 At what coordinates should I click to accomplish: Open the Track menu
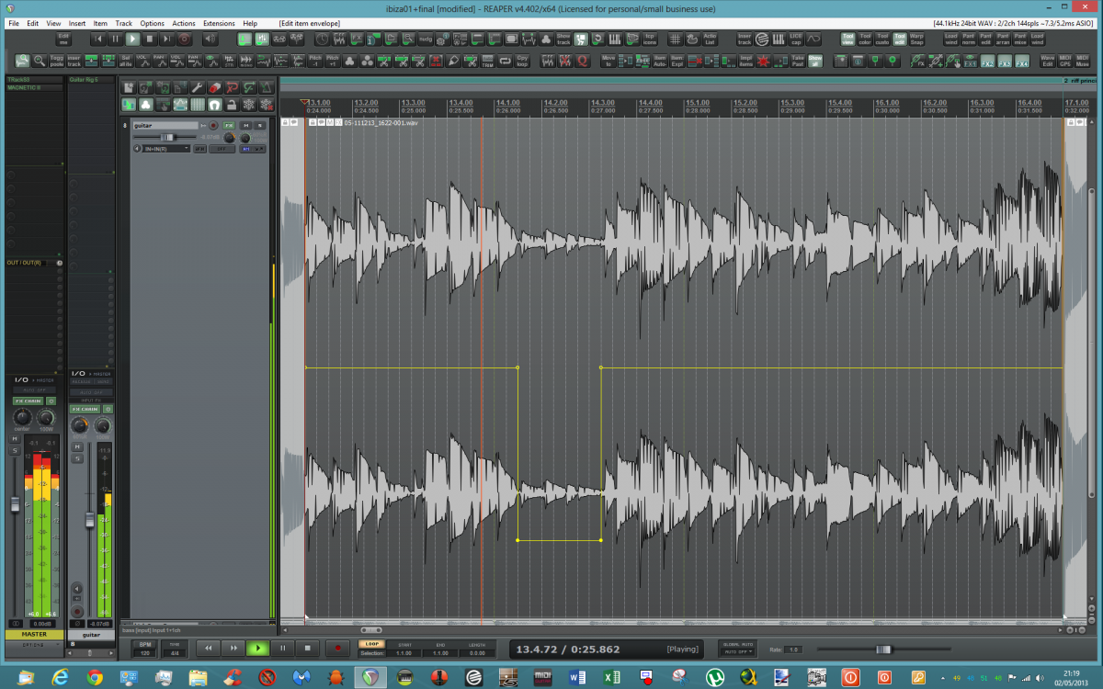(x=124, y=23)
